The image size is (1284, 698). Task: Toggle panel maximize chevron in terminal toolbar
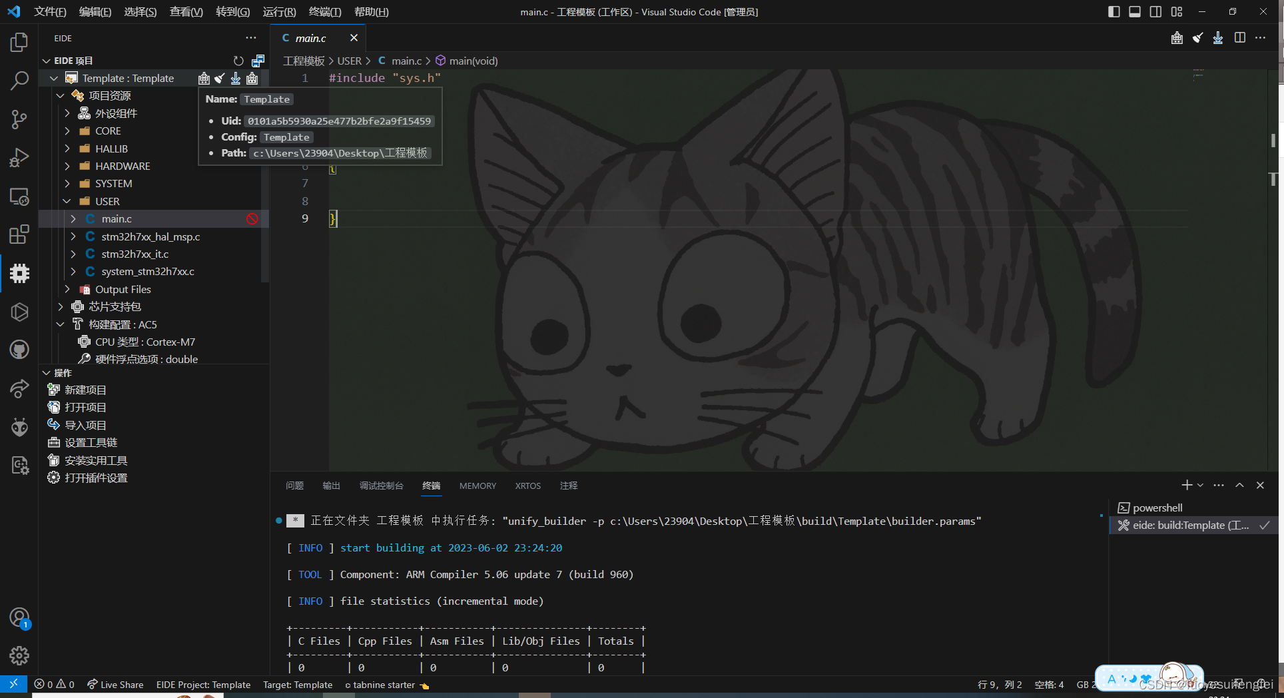1239,486
